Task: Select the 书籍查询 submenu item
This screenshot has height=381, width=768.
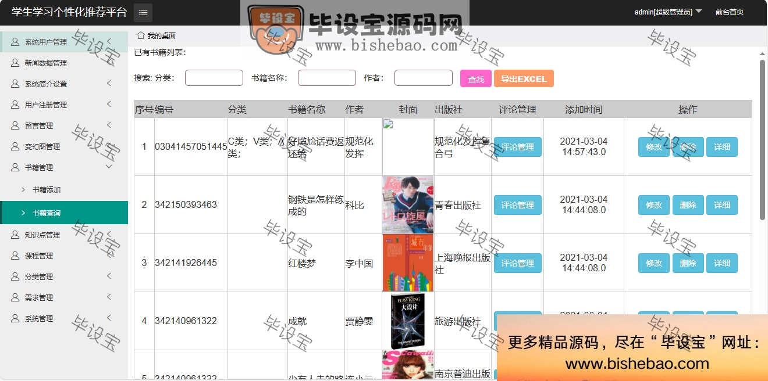Action: click(64, 213)
